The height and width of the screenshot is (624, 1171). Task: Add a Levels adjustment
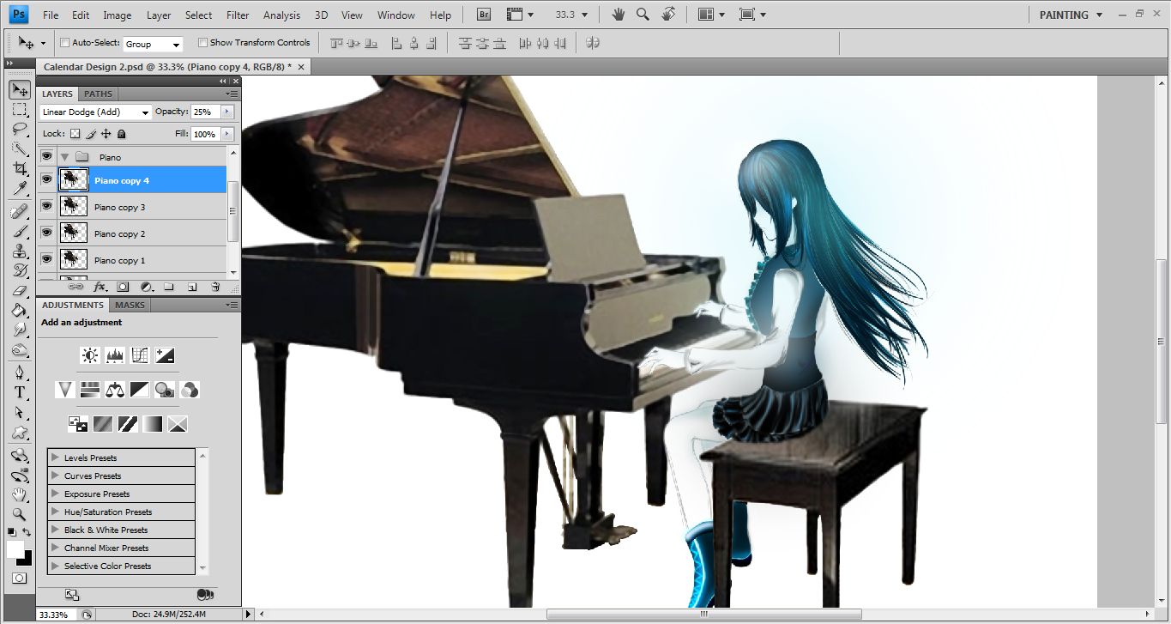tap(115, 354)
